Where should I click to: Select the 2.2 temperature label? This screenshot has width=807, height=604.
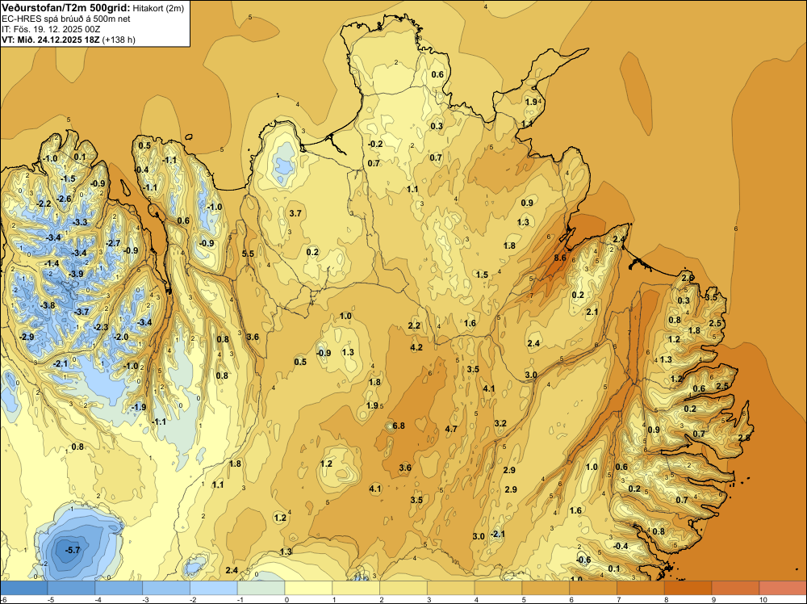tap(414, 325)
